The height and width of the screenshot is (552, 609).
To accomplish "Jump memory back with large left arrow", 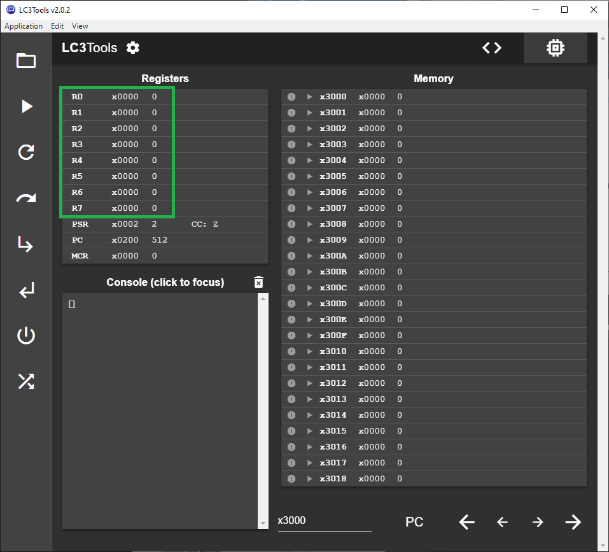I will [x=466, y=521].
